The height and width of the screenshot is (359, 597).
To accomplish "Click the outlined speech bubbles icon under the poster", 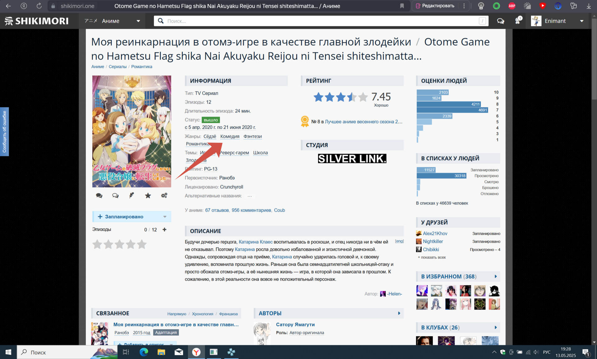I will click(x=115, y=196).
